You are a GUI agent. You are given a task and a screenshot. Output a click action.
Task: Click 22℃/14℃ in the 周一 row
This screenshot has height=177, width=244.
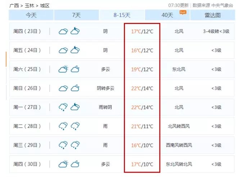pyautogui.click(x=142, y=107)
